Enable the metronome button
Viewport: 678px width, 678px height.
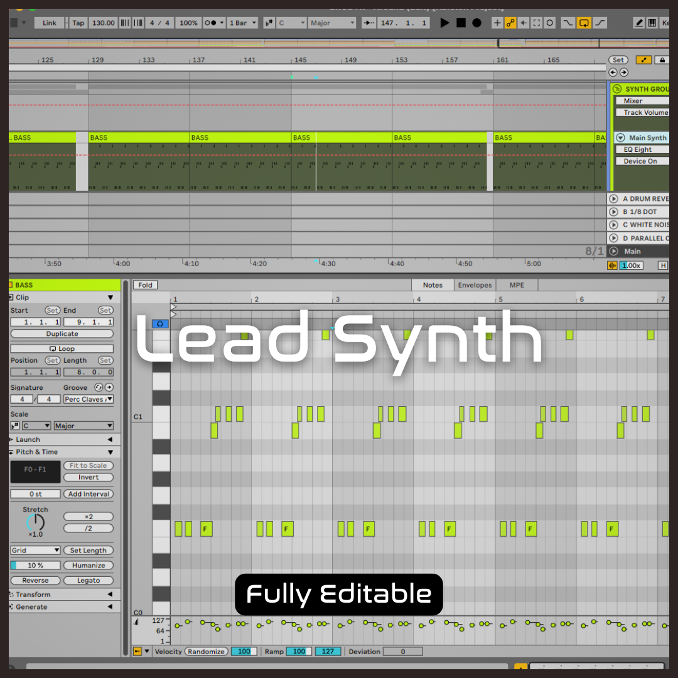[x=214, y=23]
